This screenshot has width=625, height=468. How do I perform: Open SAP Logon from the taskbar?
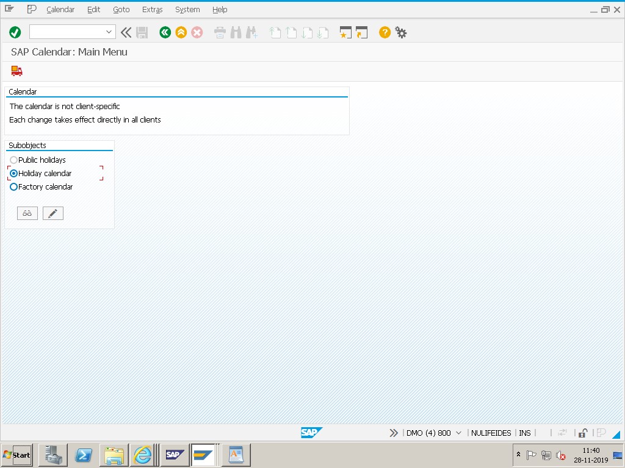click(x=175, y=455)
